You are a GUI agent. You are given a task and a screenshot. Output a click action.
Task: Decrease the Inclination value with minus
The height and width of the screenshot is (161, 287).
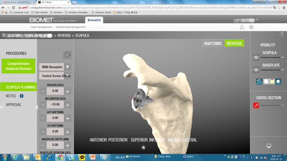pos(43,105)
